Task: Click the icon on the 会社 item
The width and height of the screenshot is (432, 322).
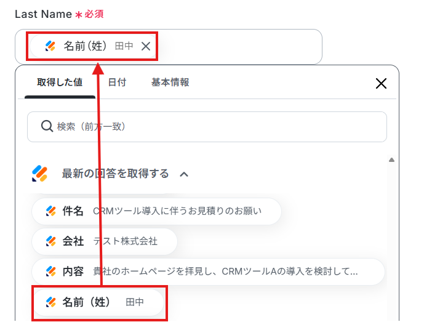Action: tap(51, 241)
